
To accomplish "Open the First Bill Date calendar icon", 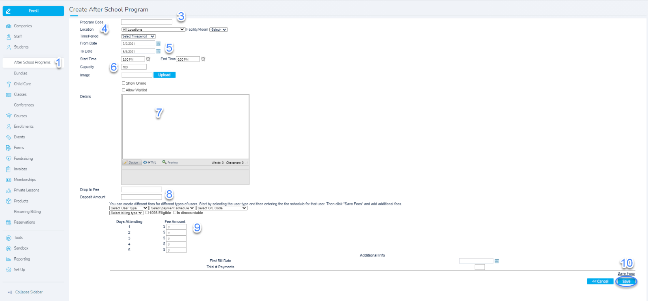I will [497, 261].
